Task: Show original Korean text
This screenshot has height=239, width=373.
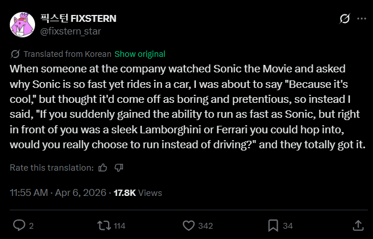Action: 140,54
